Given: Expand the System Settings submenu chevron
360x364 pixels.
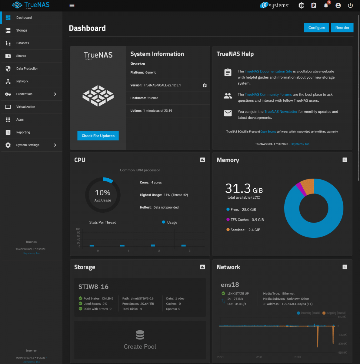Looking at the screenshot, I should click(55, 145).
